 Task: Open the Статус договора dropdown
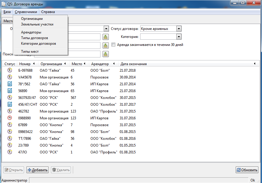tap(179, 29)
